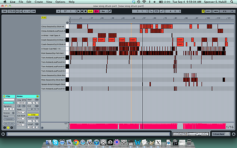237x148 pixels.
Task: Toggle clip activator in Clip header
Action: click(4, 96)
